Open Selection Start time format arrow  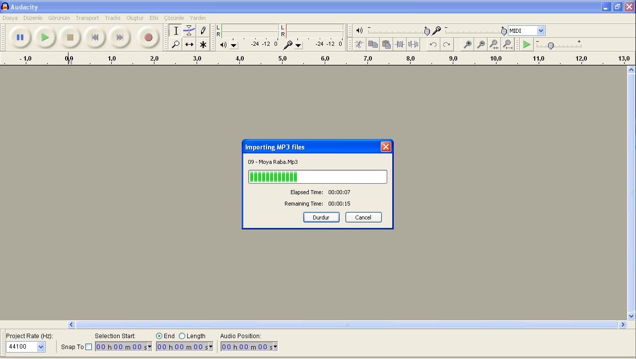(149, 347)
